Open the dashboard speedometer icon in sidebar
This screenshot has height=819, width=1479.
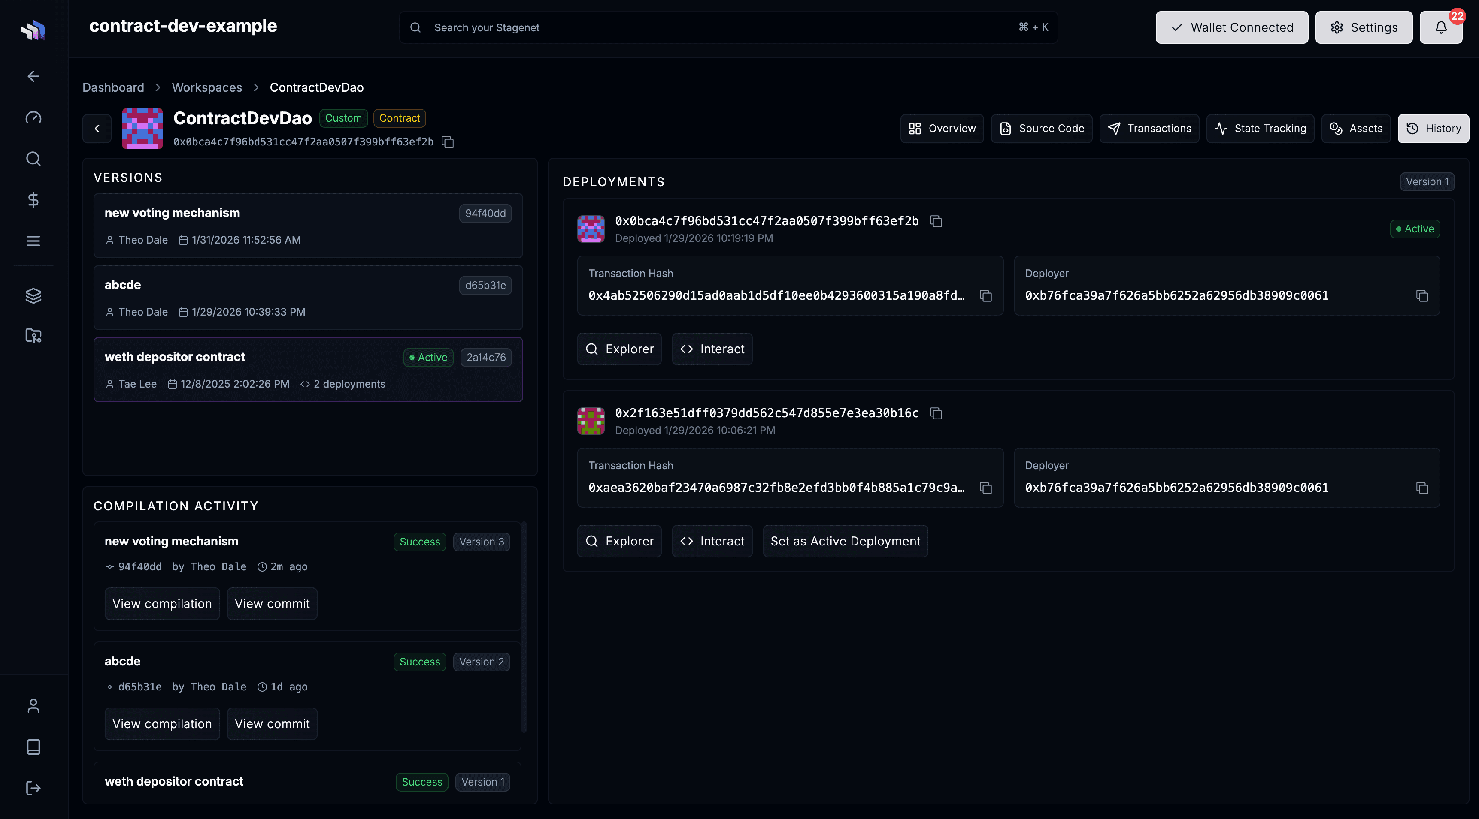[x=33, y=117]
